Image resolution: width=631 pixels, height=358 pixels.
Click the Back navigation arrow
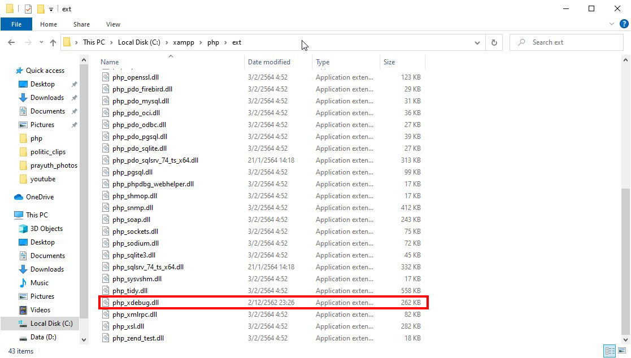11,42
